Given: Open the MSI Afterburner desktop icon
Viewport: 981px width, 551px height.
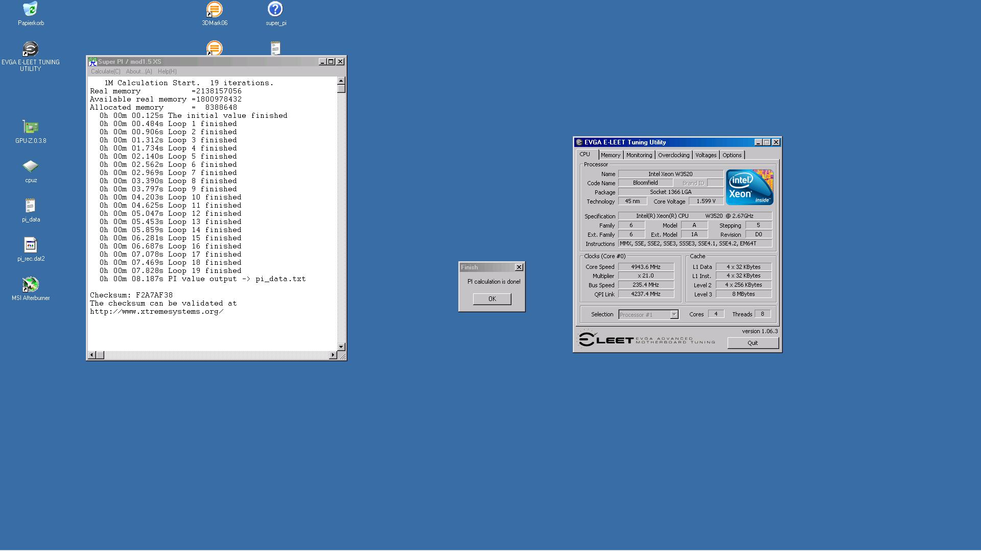Looking at the screenshot, I should (x=31, y=285).
